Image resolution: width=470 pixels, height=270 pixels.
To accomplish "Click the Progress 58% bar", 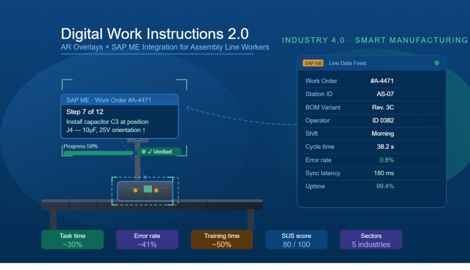I will (98, 153).
